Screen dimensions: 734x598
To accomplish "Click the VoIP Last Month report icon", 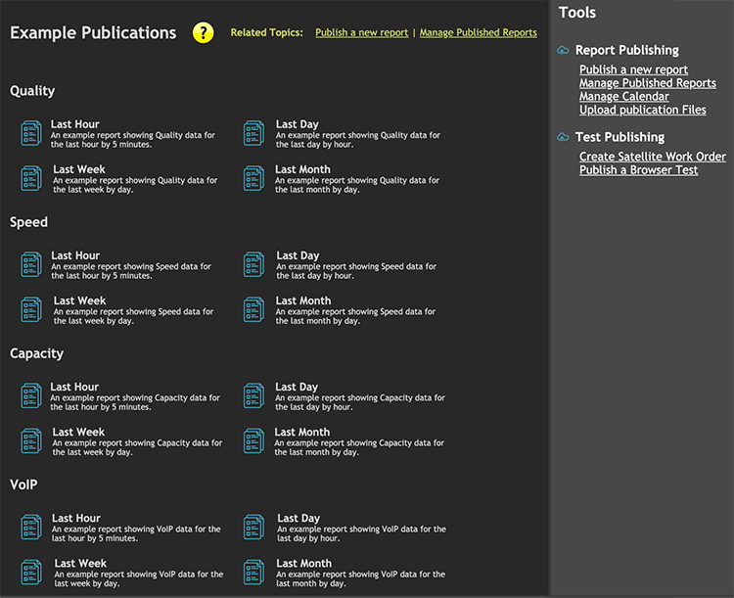I will [254, 573].
